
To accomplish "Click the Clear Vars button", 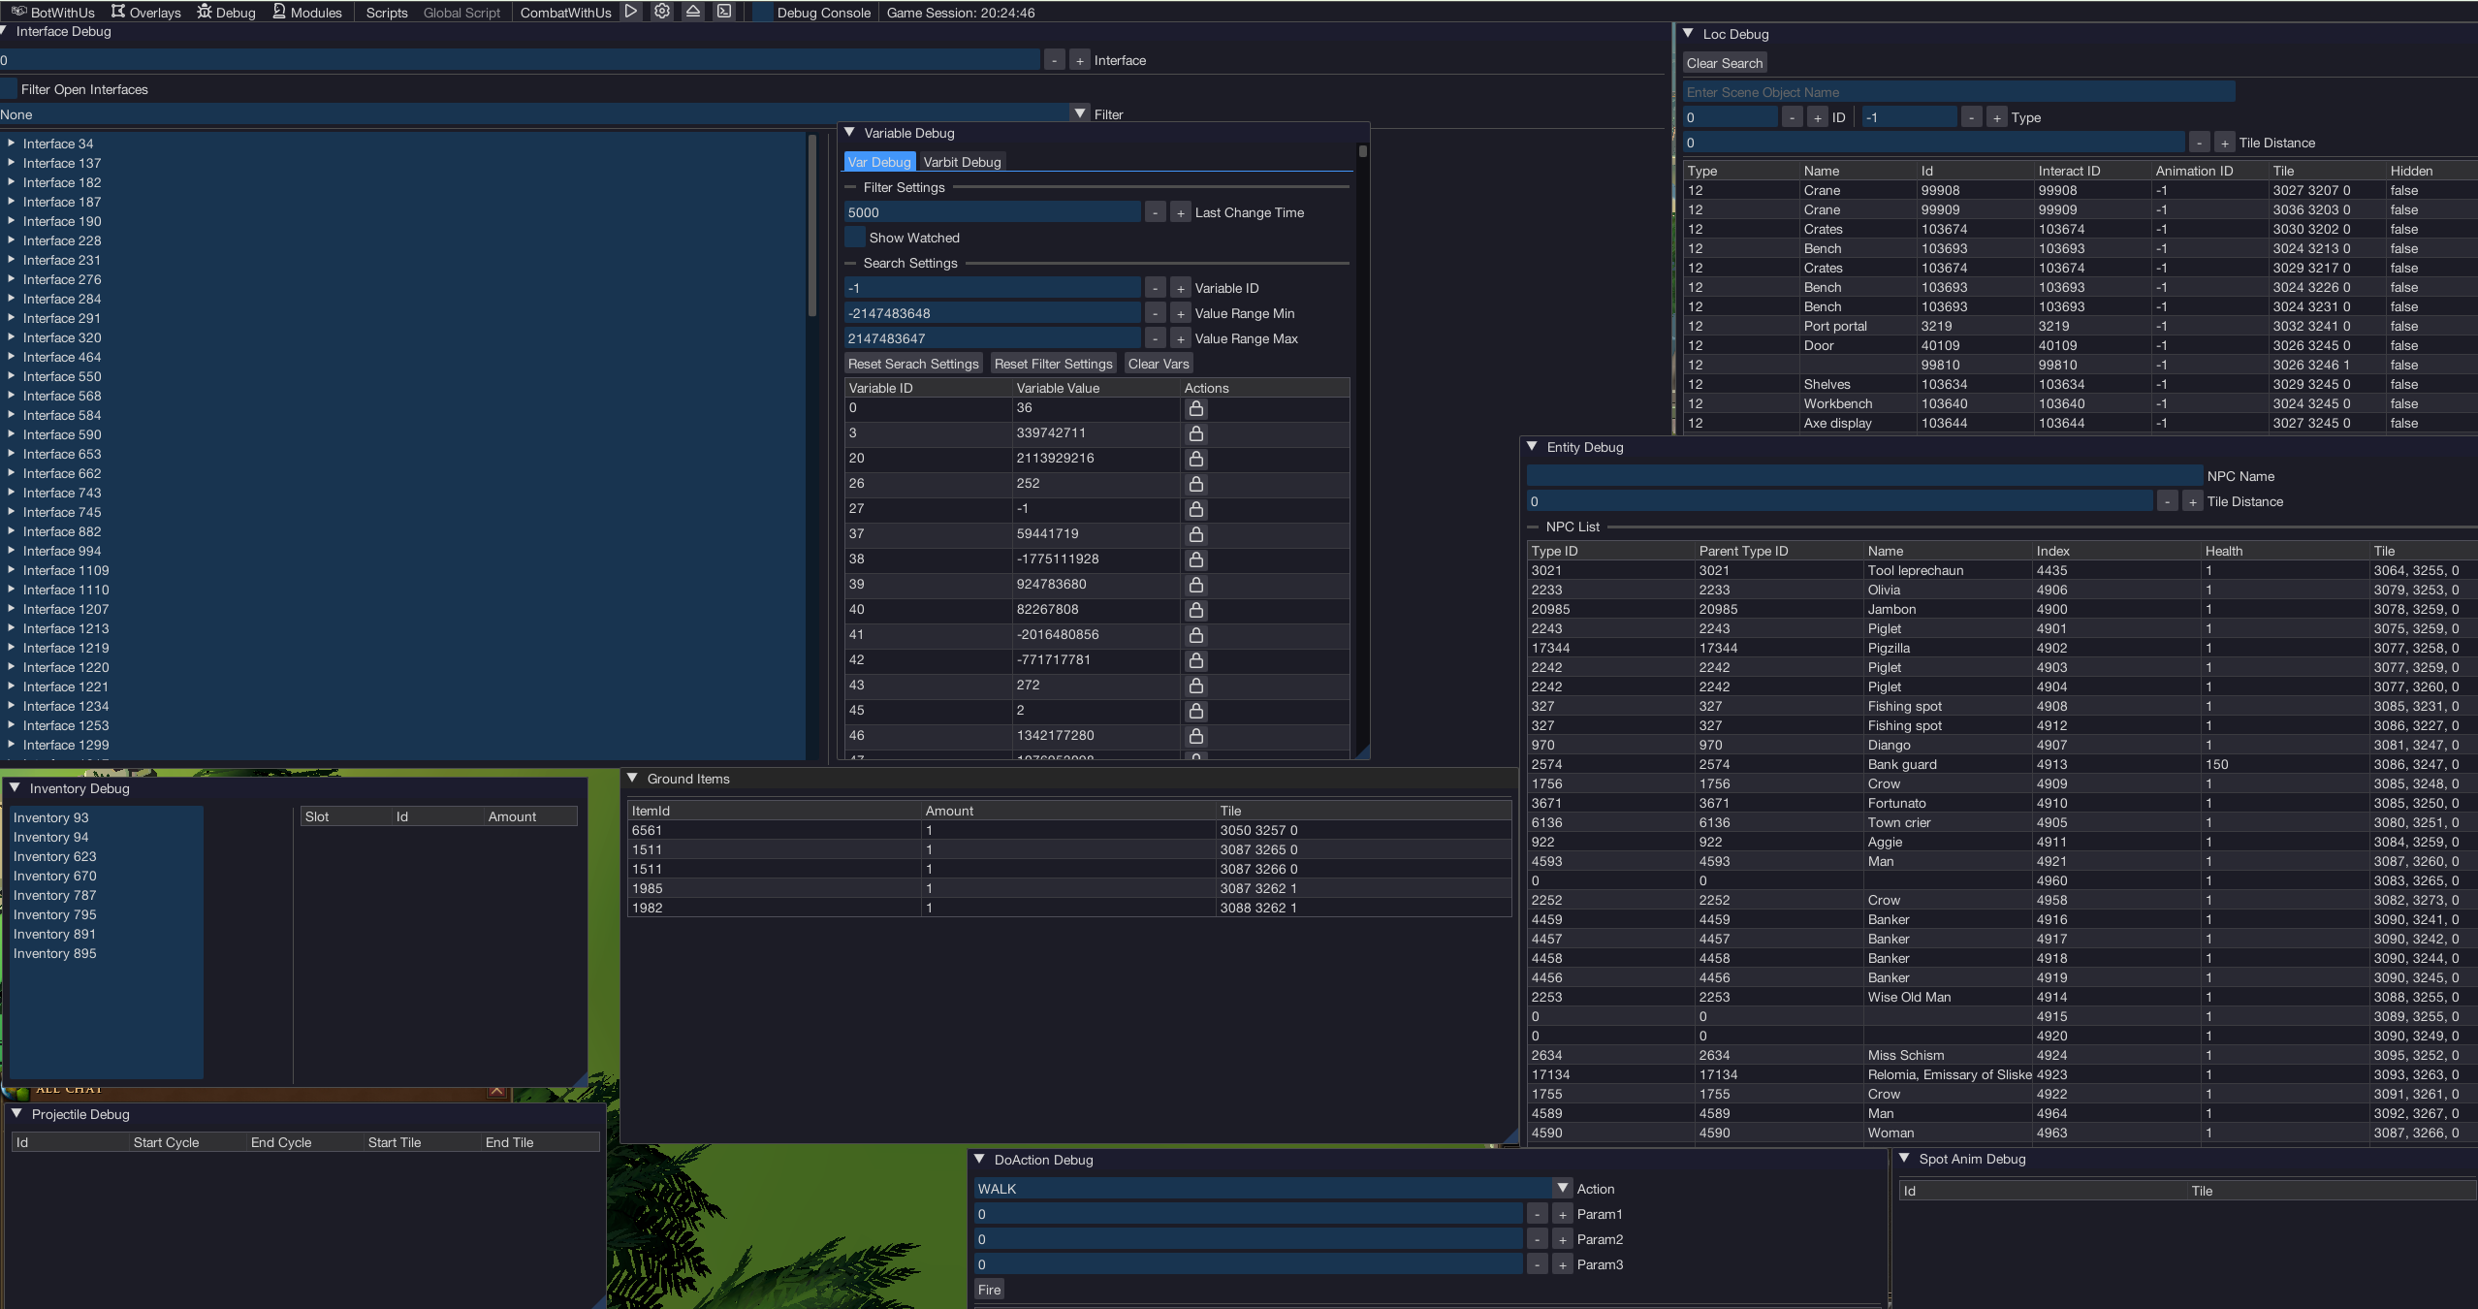I will coord(1158,364).
